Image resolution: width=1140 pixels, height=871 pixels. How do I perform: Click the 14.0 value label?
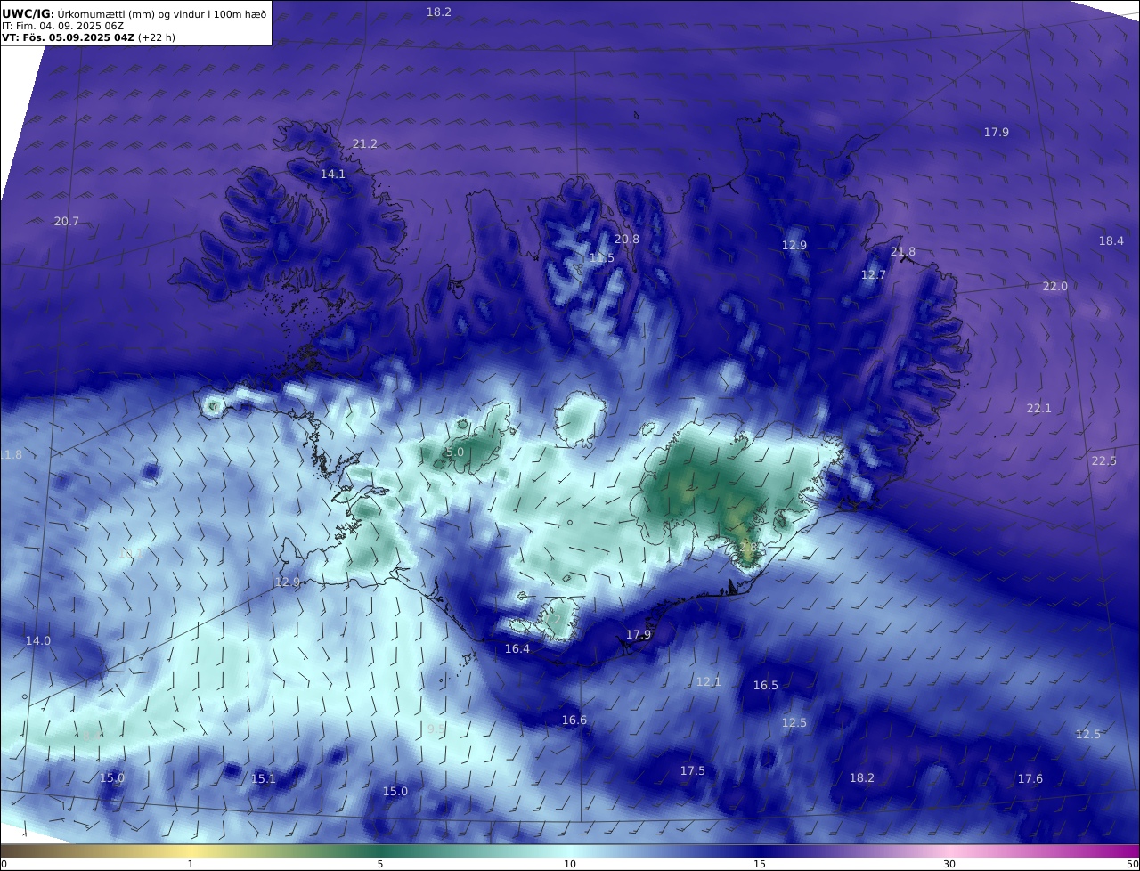[x=38, y=641]
